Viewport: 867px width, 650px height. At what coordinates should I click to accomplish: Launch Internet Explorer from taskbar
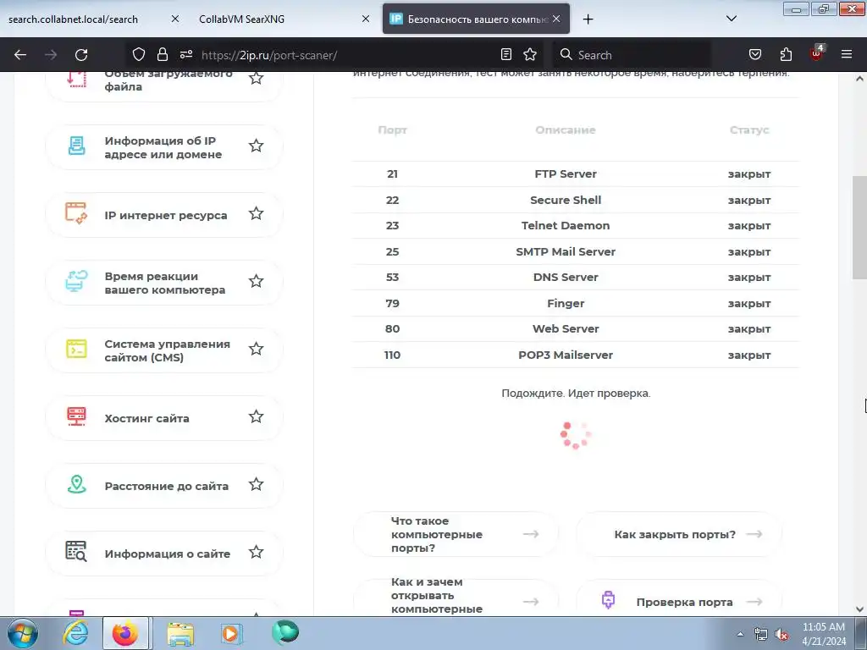pos(75,633)
